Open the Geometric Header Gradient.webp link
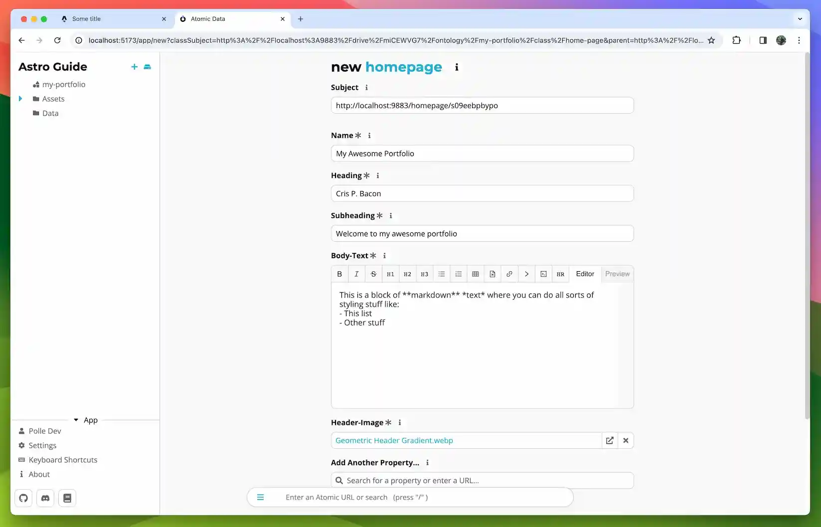821x527 pixels. (394, 440)
